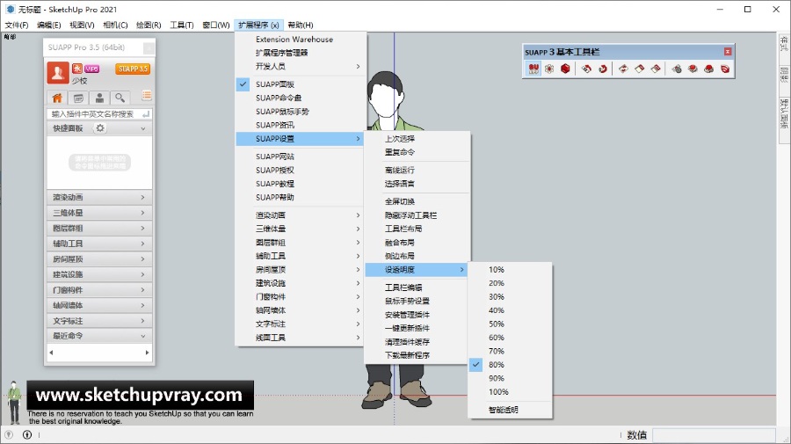The width and height of the screenshot is (791, 444).
Task: Click left scroll arrow in SUAPP panel
Action: pos(51,353)
